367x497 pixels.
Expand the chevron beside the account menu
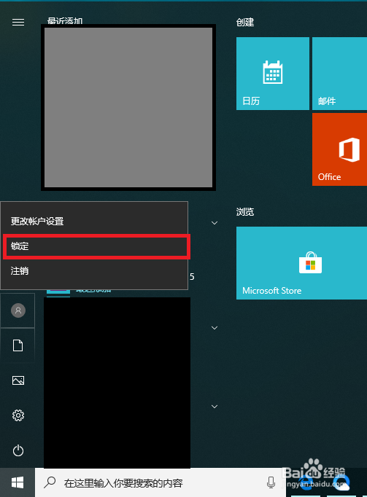pyautogui.click(x=215, y=223)
